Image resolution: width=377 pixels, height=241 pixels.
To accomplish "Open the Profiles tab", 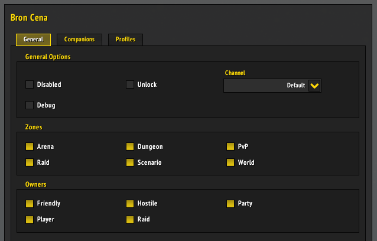I will point(125,40).
